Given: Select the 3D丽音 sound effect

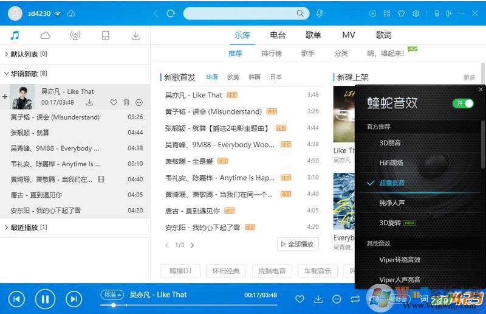Looking at the screenshot, I should point(390,142).
